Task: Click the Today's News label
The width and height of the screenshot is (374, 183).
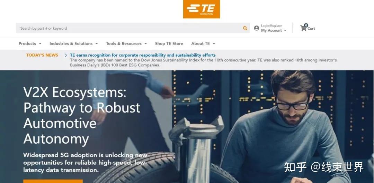Action: 42,55
